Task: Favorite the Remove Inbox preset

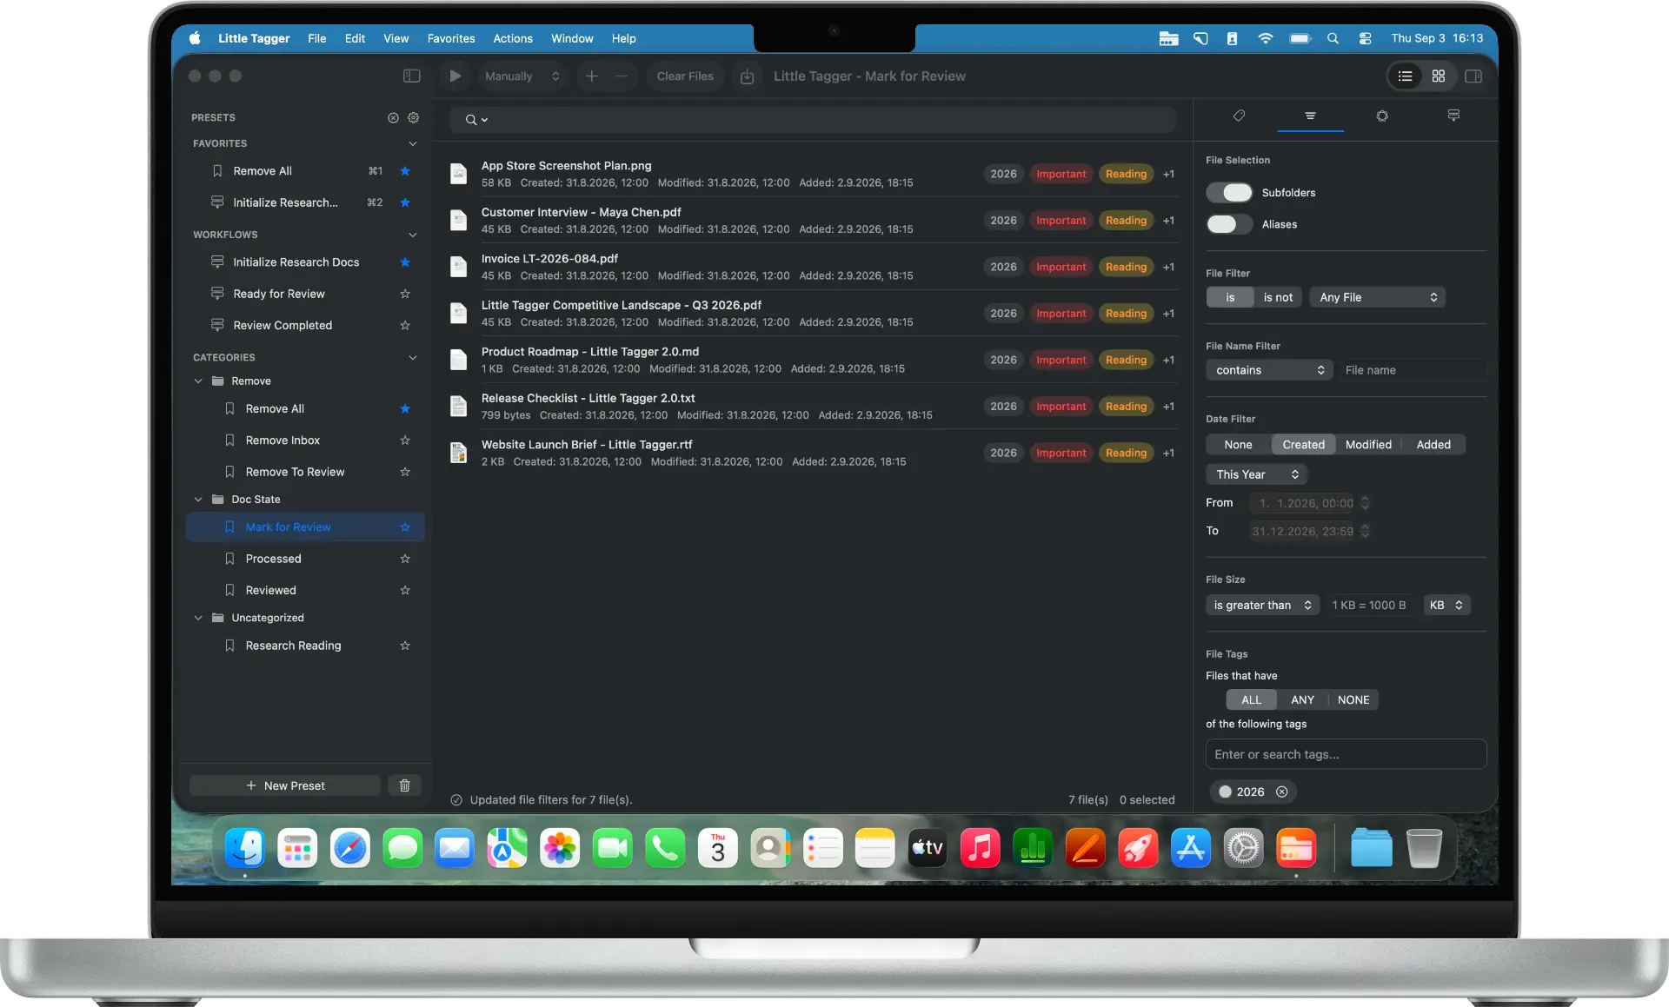Action: click(x=405, y=441)
